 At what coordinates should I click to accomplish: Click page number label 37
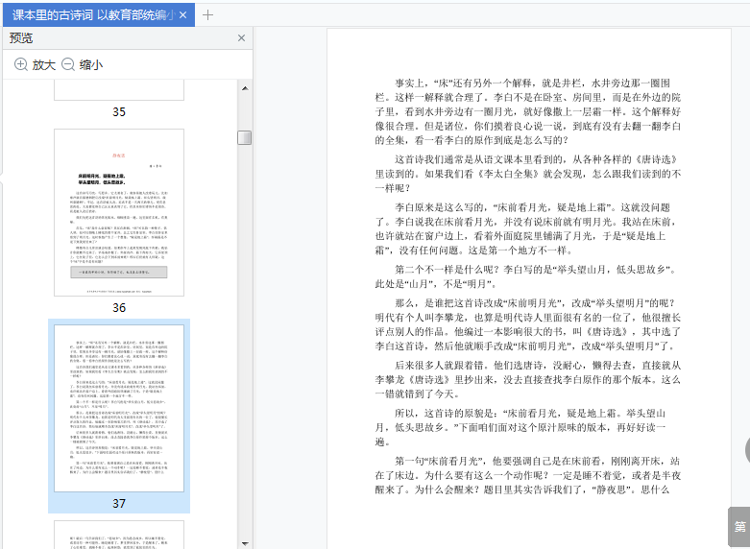point(119,503)
